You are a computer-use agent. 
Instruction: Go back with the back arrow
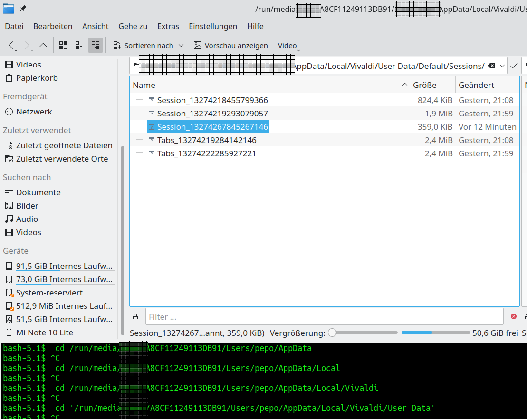tap(11, 45)
